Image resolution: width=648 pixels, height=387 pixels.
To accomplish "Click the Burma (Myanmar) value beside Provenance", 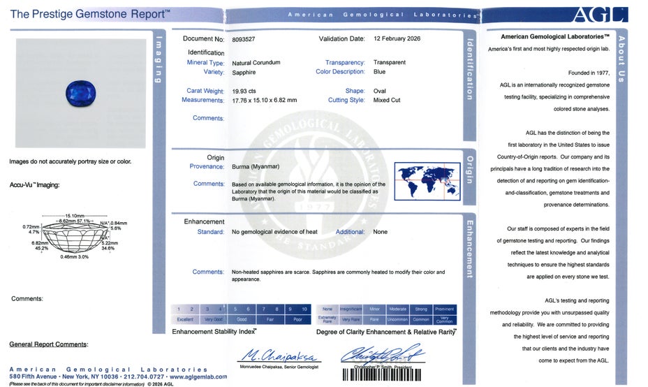I will point(256,167).
